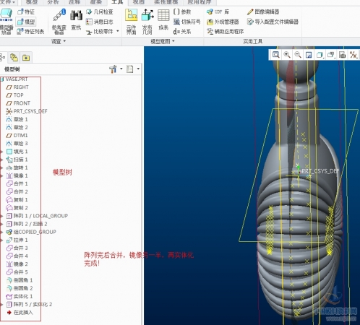The image size is (360, 325).
Task: Click the Zoom Out magnifier icon
Action: [x=298, y=55]
